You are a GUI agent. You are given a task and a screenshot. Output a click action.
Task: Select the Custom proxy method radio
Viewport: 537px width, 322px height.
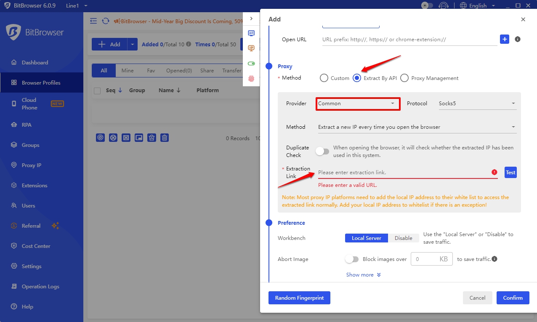click(x=324, y=78)
